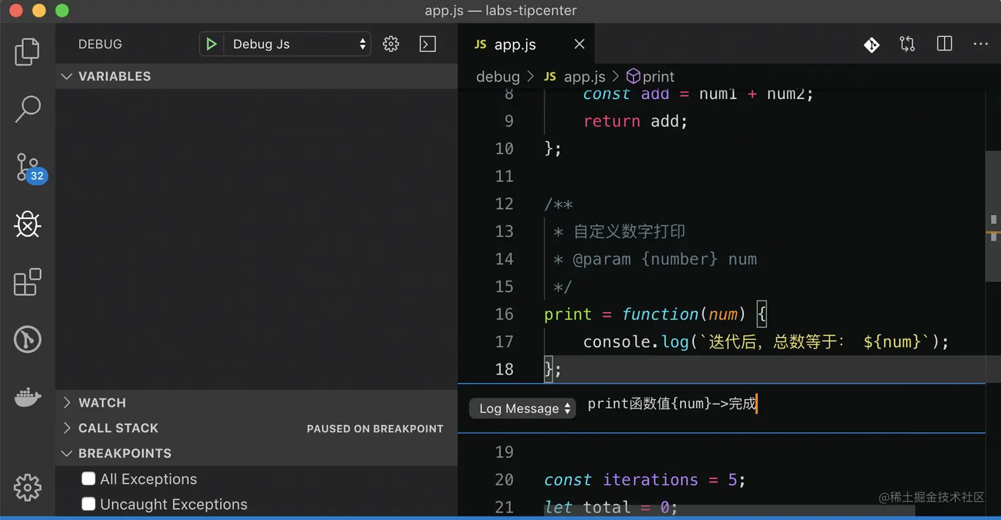Image resolution: width=1001 pixels, height=520 pixels.
Task: Click the '@param {number} num' comment
Action: 665,259
